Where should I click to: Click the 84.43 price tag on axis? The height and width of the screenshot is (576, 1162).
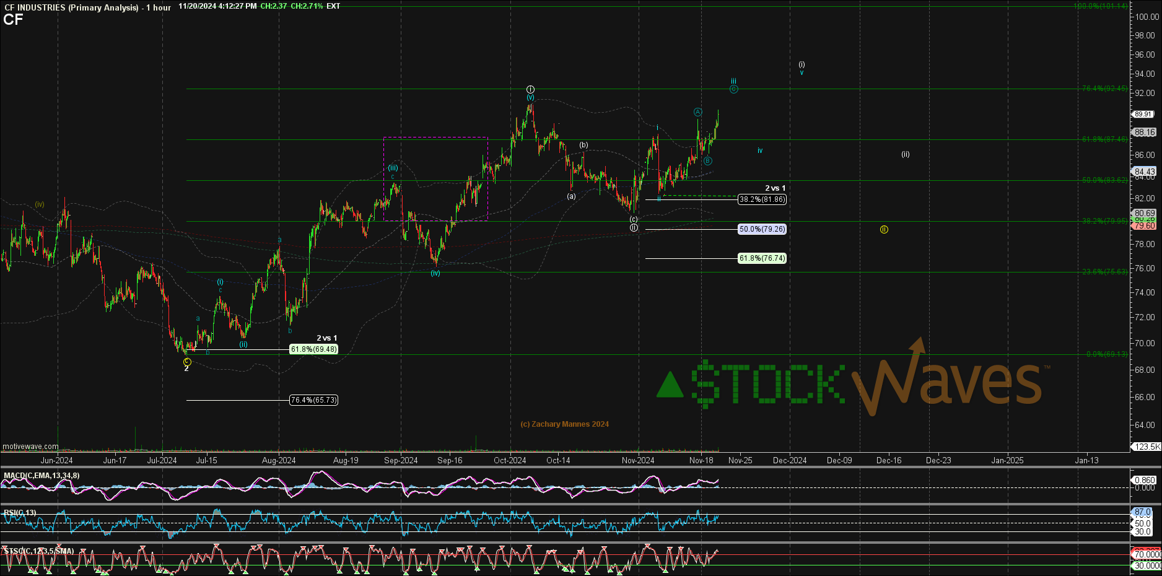pos(1145,172)
